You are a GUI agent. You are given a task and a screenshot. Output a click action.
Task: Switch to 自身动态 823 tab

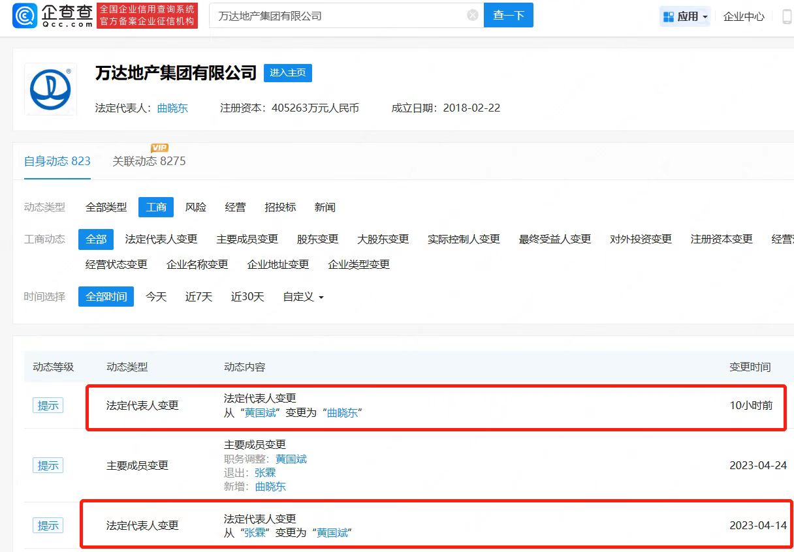(x=57, y=161)
